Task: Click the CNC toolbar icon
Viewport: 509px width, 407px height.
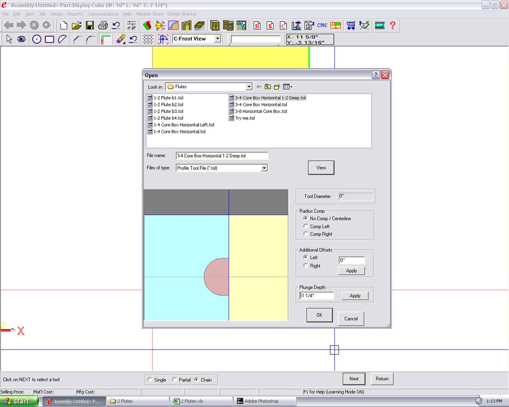Action: pyautogui.click(x=322, y=25)
